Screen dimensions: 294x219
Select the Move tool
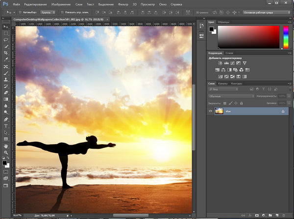click(x=6, y=26)
